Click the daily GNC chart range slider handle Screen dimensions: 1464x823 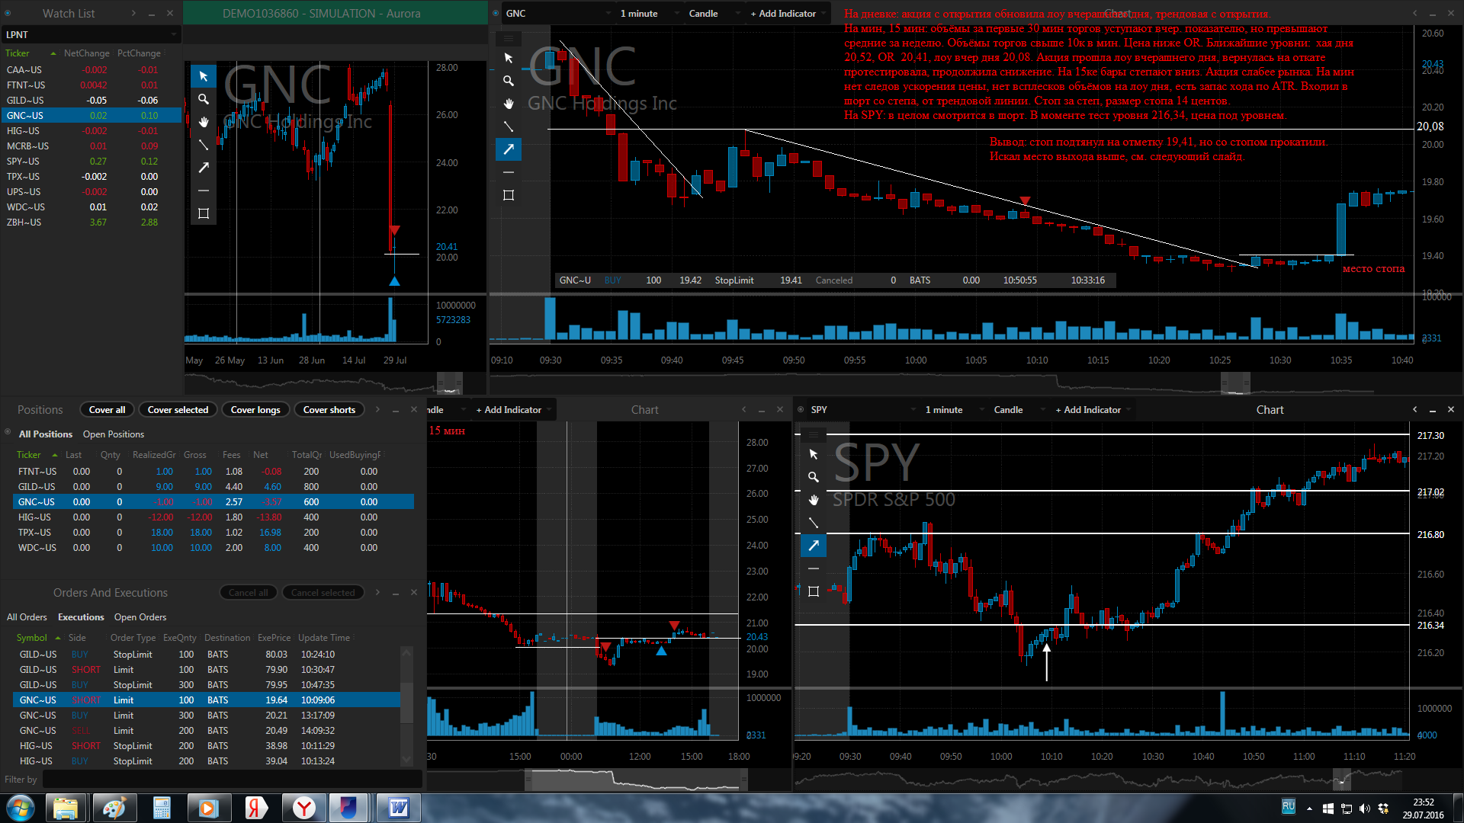(450, 383)
